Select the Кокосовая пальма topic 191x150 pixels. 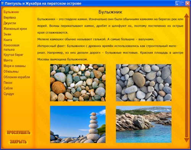[11, 47]
